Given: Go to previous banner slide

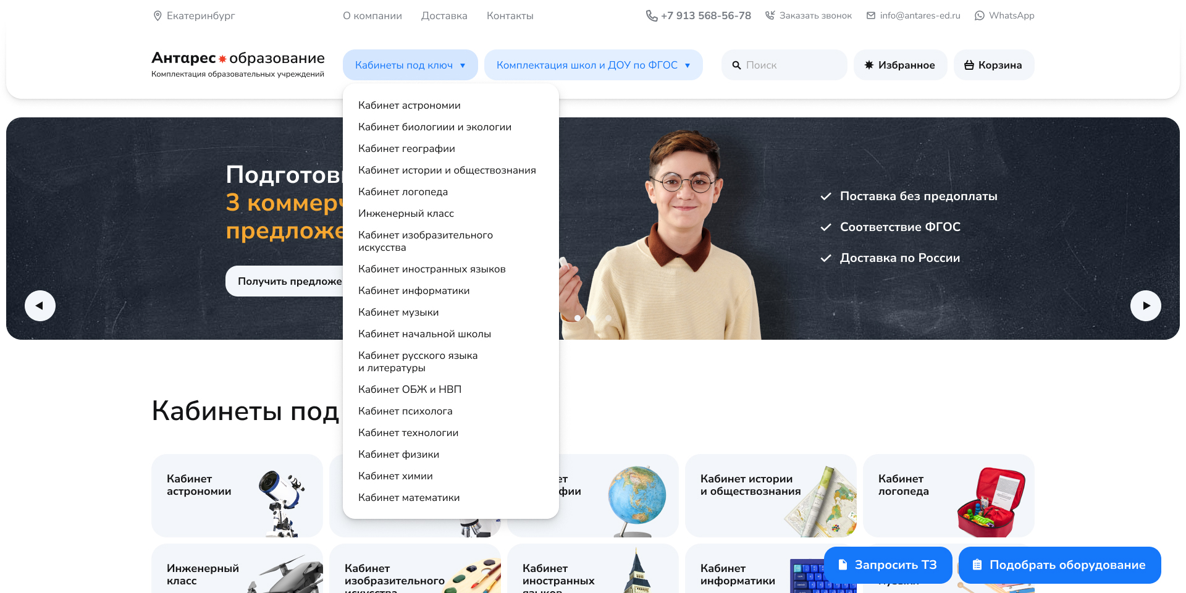Looking at the screenshot, I should click(40, 306).
